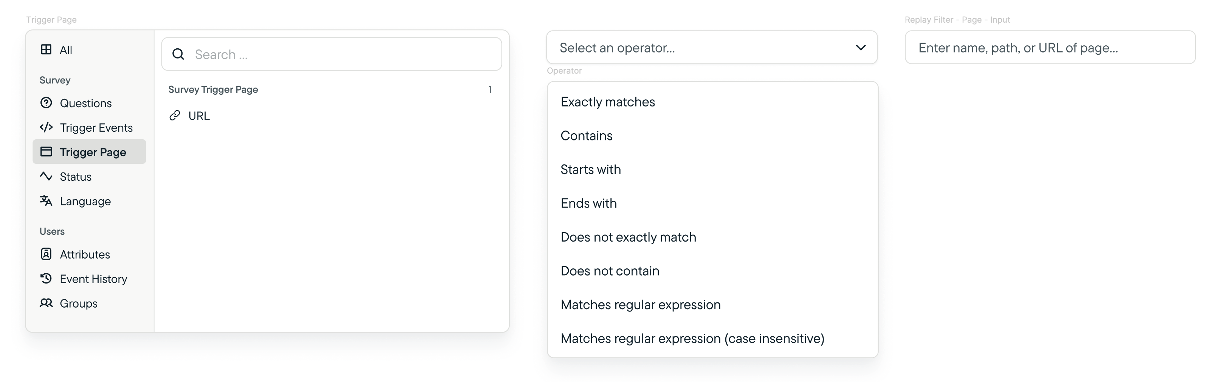This screenshot has height=382, width=1214.
Task: Click the link icon beside URL
Action: [x=175, y=115]
